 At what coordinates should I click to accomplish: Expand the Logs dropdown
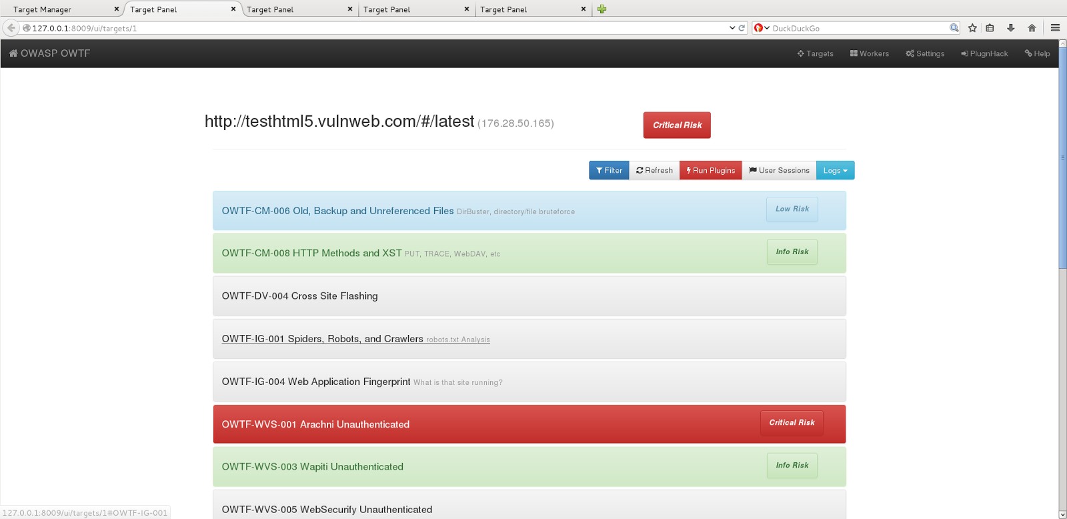click(835, 170)
